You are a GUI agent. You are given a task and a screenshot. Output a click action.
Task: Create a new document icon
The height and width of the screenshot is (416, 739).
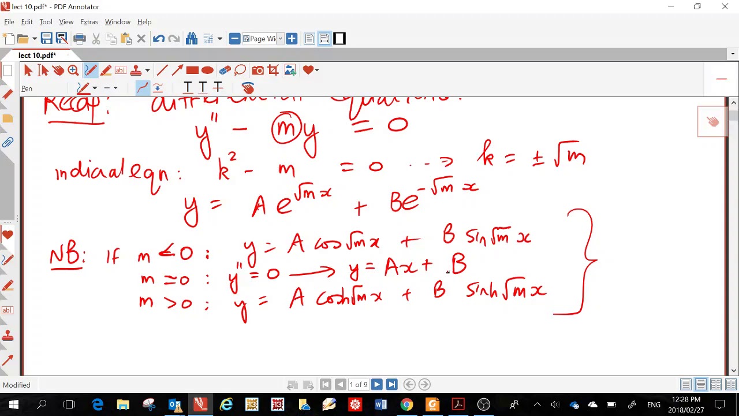click(8, 39)
